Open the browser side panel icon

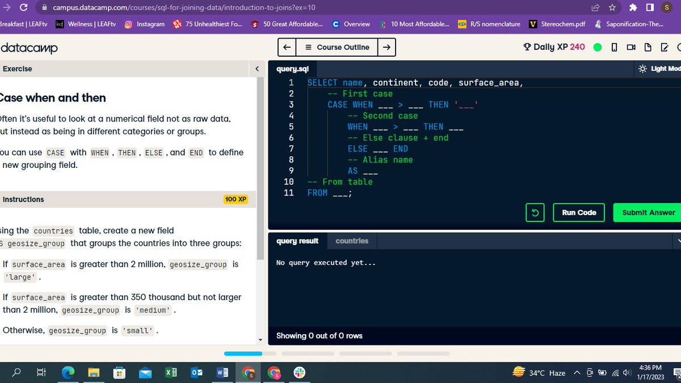[x=650, y=7]
